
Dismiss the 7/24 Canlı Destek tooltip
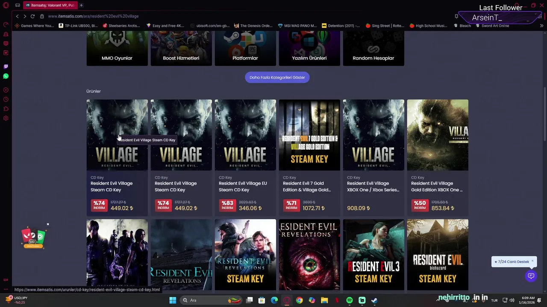(532, 261)
